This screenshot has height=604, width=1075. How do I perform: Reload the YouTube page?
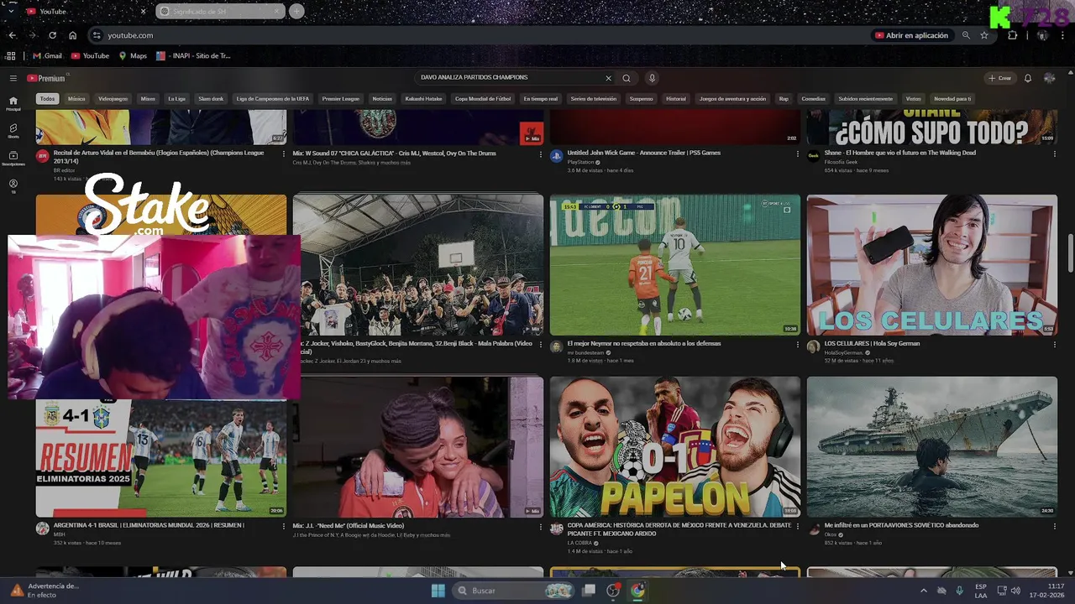pos(52,35)
